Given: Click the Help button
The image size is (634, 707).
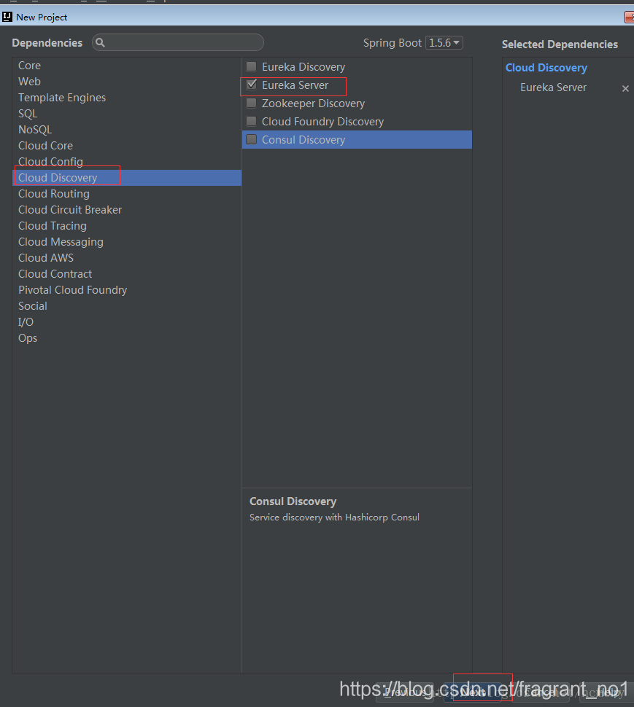Looking at the screenshot, I should pos(607,692).
